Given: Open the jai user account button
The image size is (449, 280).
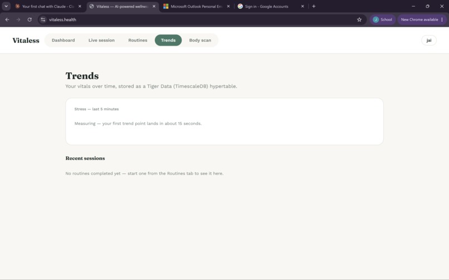Looking at the screenshot, I should [x=429, y=41].
